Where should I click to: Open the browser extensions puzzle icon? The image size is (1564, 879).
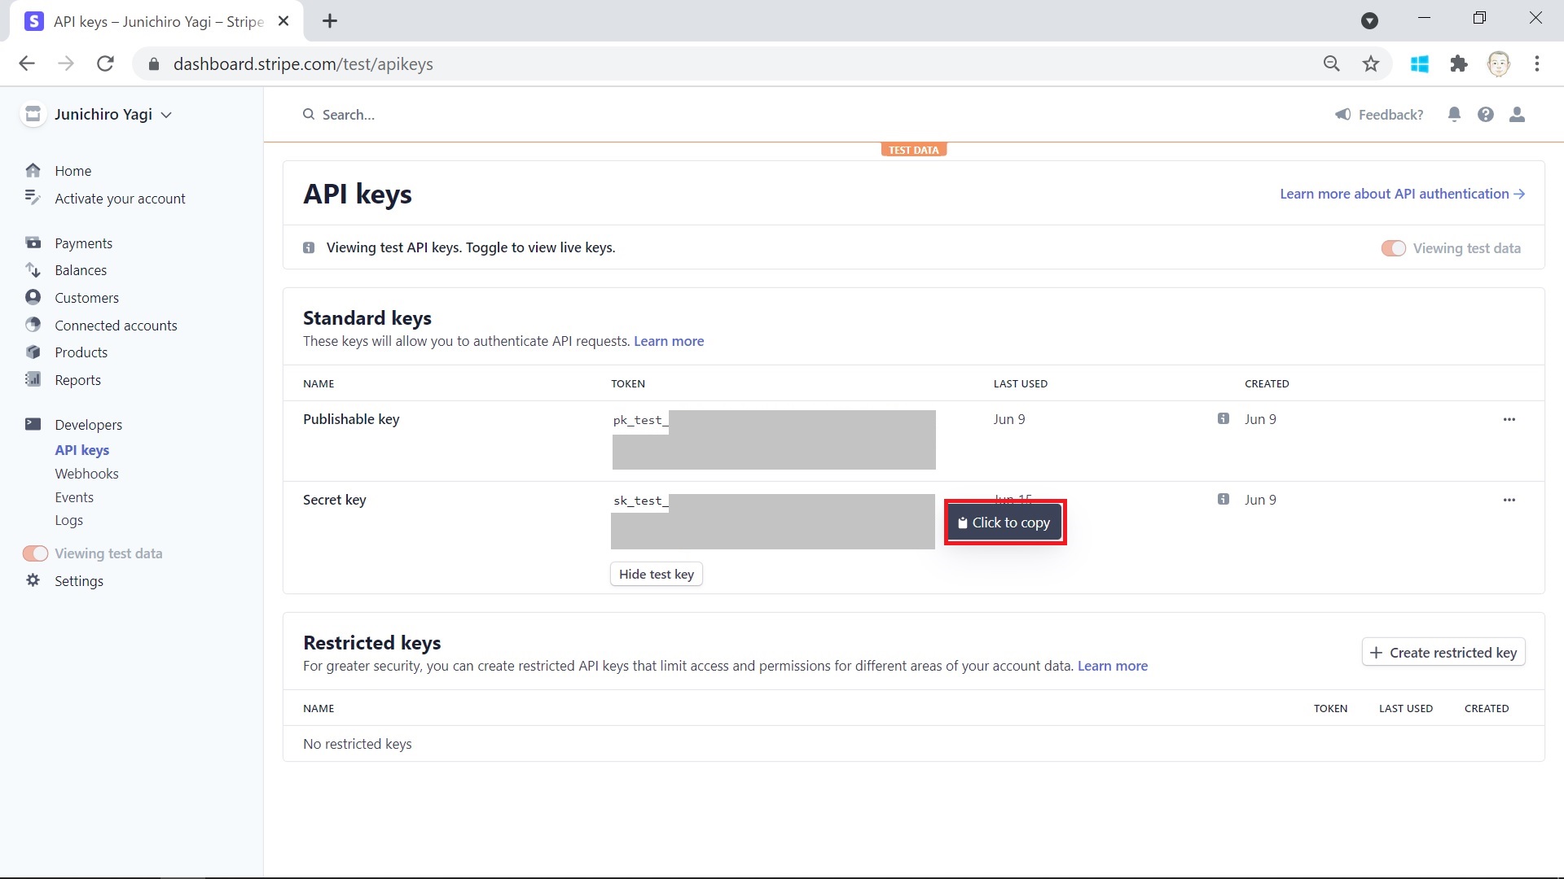click(1458, 63)
